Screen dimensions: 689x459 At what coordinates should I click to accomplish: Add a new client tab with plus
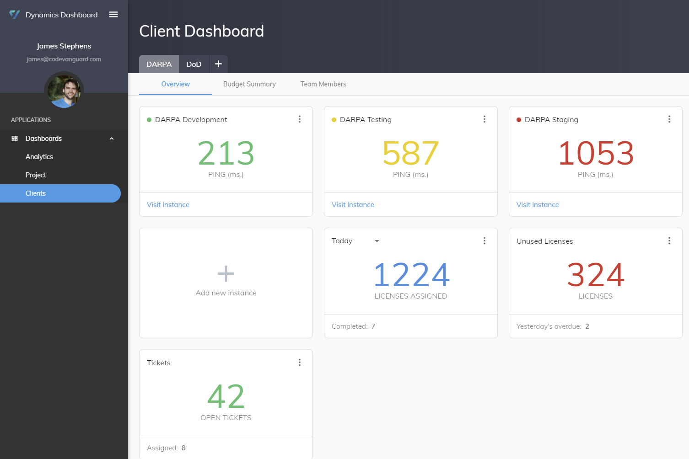[219, 64]
